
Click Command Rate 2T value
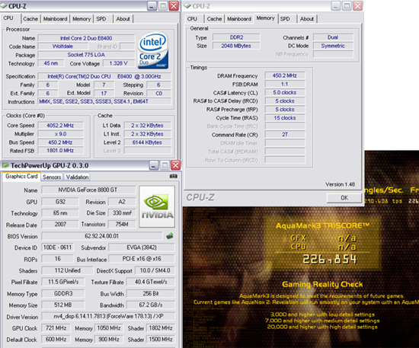[x=285, y=135]
